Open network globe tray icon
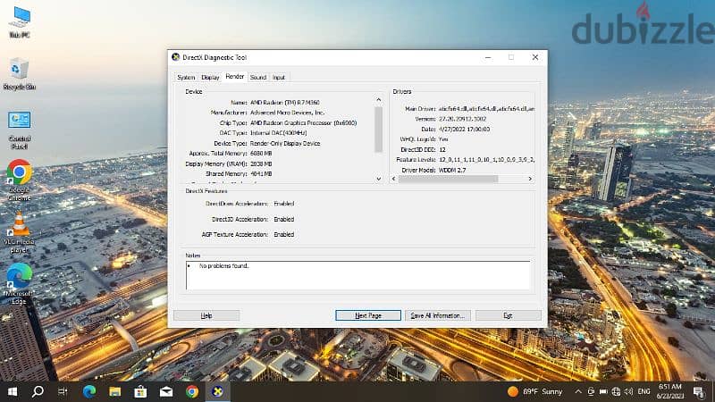 (616, 391)
